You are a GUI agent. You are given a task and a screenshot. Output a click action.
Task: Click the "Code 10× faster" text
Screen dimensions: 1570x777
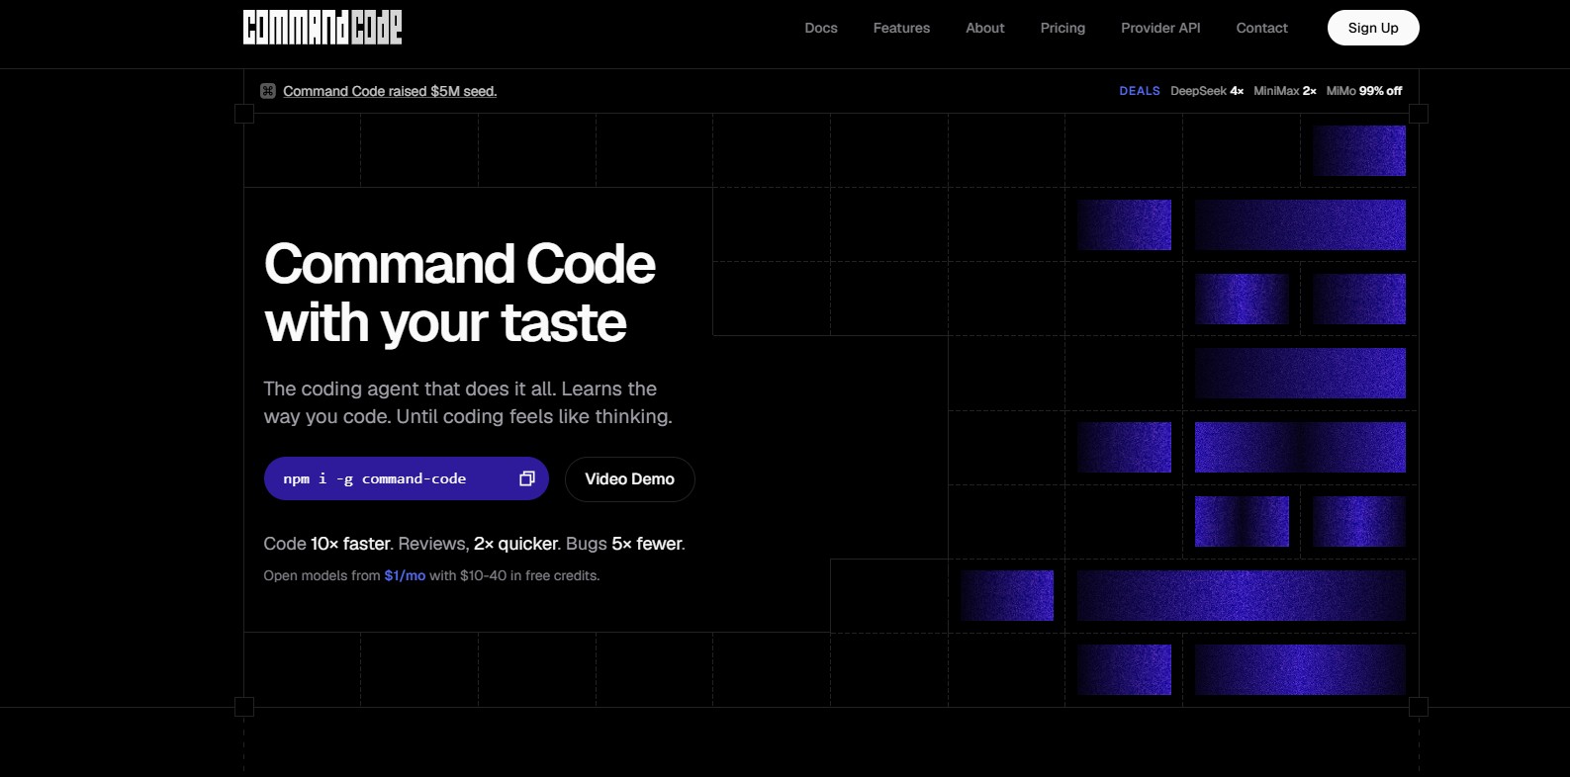(x=328, y=544)
